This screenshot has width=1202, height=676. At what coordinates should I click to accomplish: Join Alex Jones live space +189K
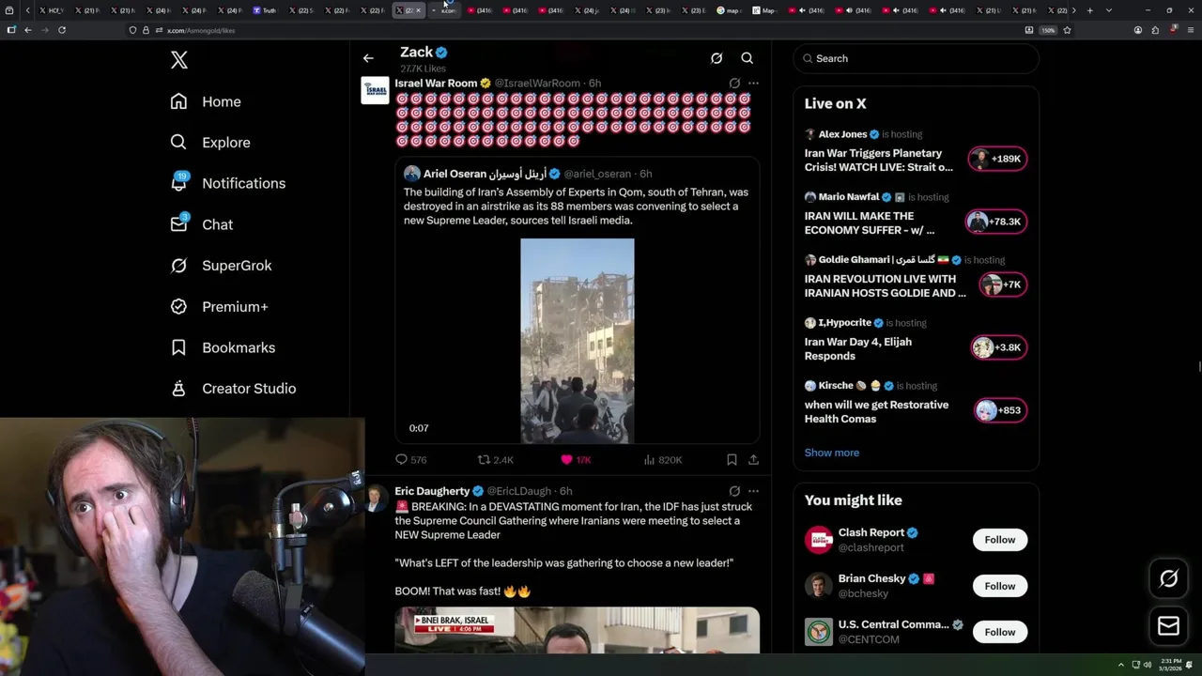[997, 159]
